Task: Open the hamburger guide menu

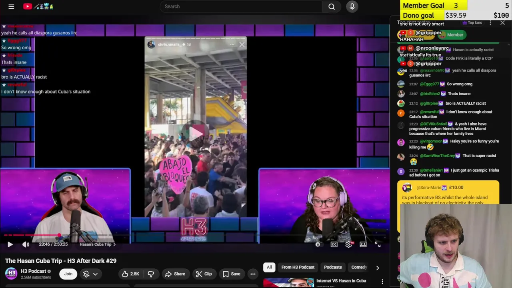Action: 11,6
